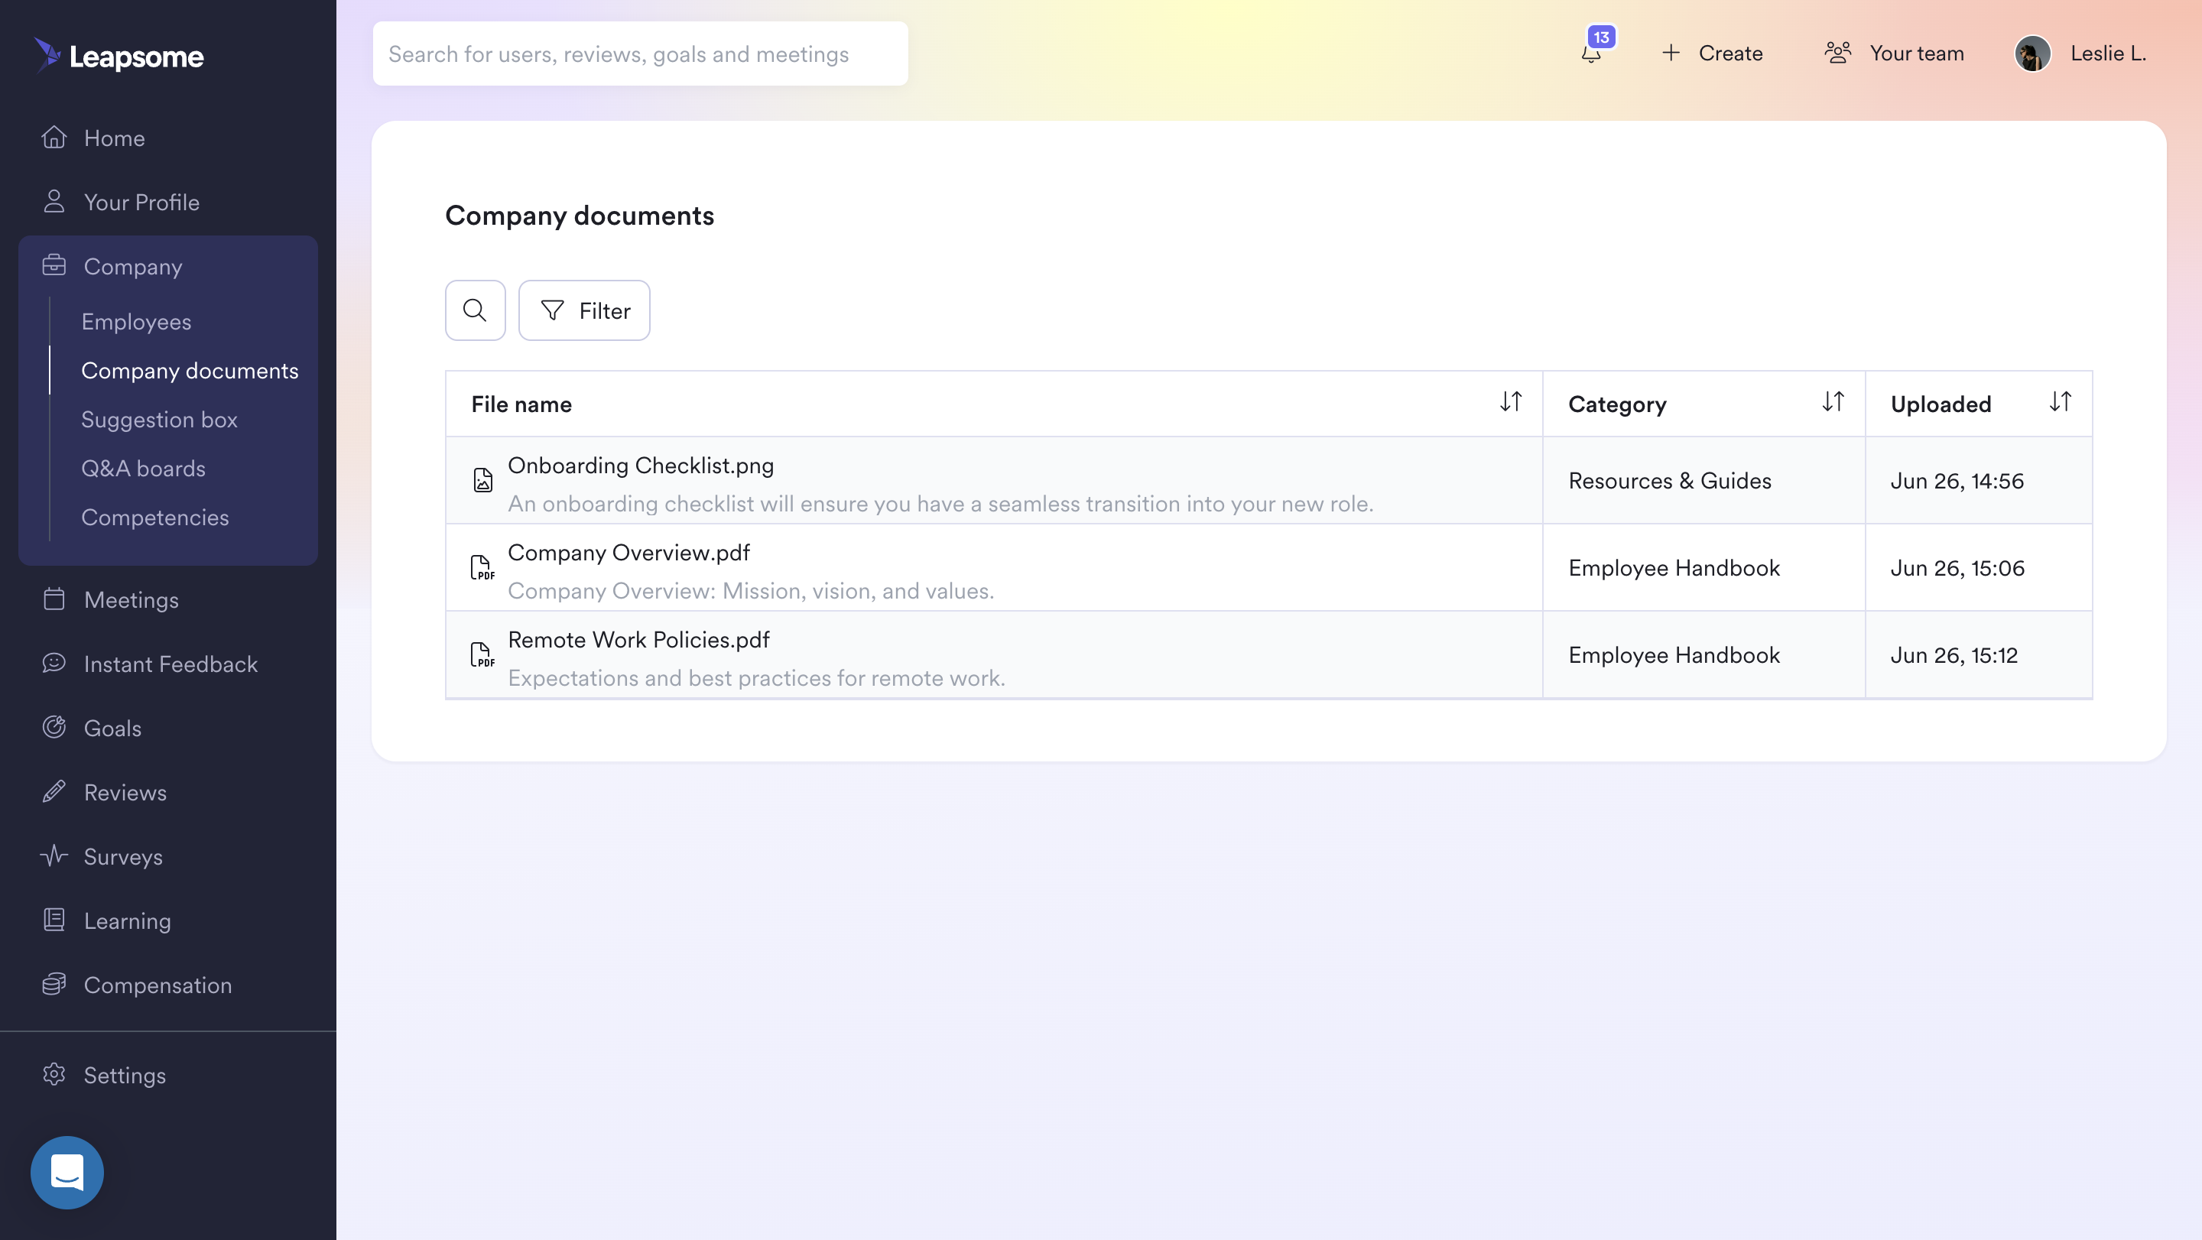Click the Company Overview PDF icon
Image resolution: width=2202 pixels, height=1240 pixels.
[x=483, y=567]
